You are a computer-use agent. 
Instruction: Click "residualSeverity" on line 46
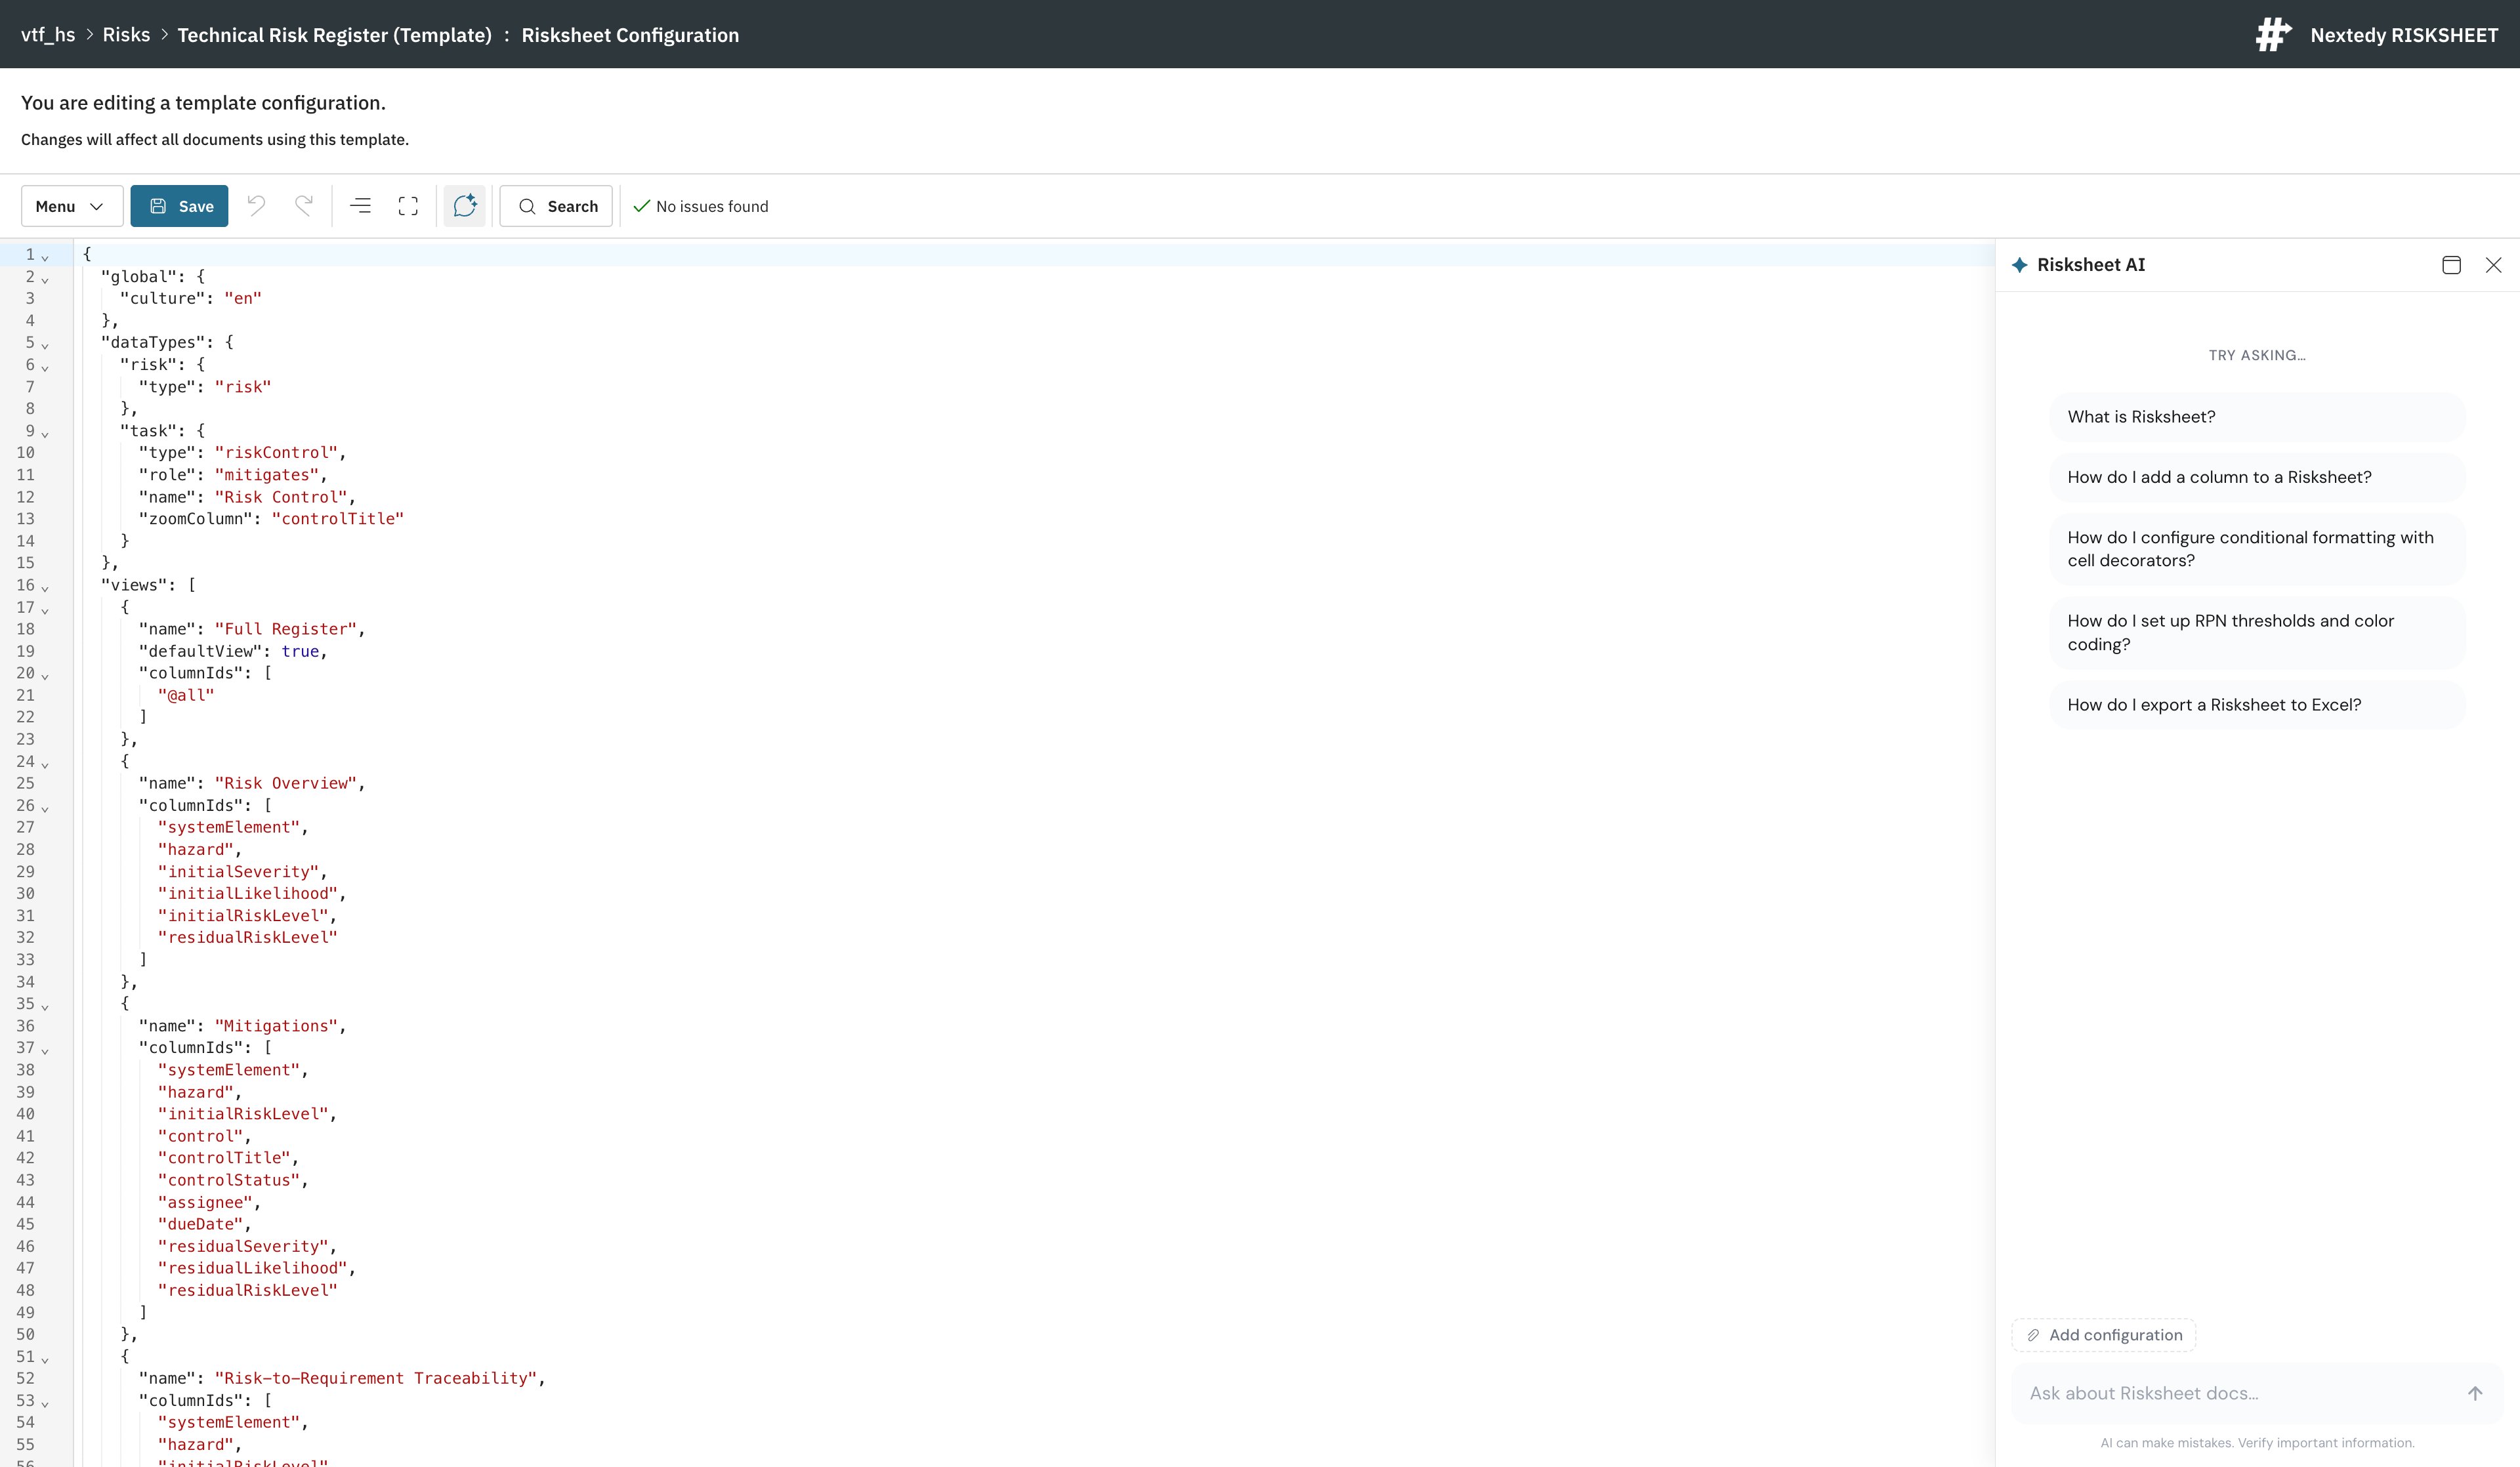(243, 1246)
